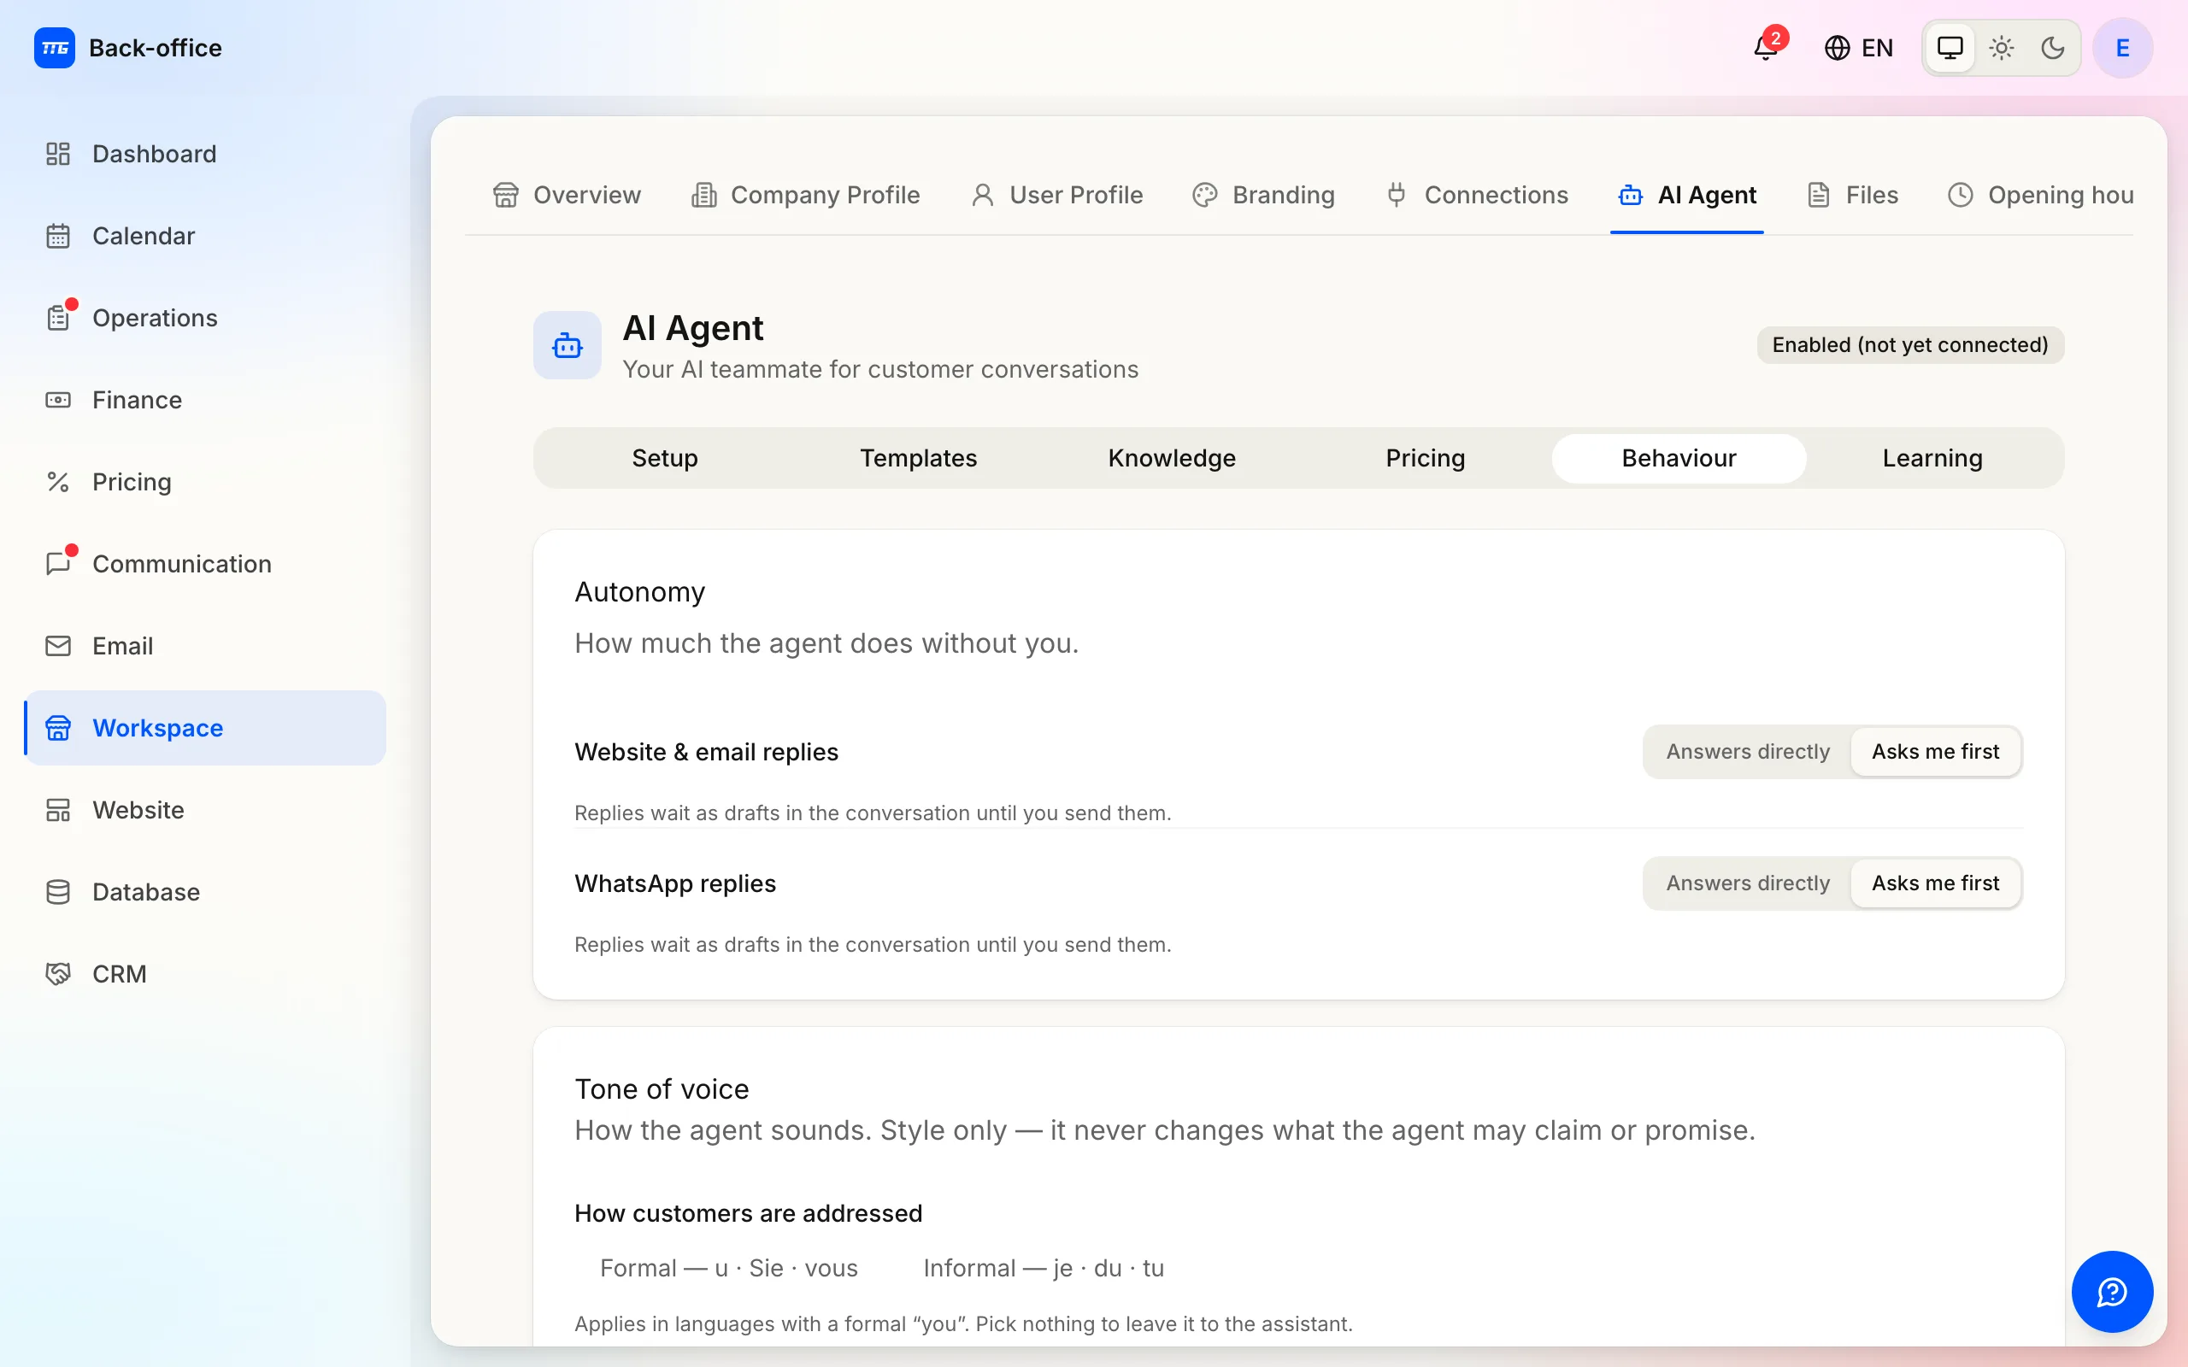
Task: Open the Overview tab
Action: coord(567,196)
